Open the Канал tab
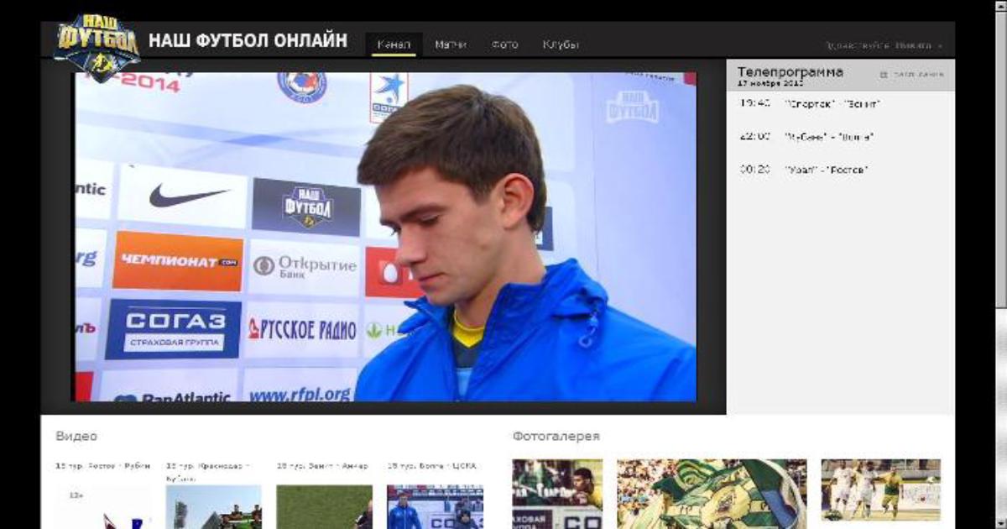Screen dimensions: 1007x529 click(x=394, y=45)
